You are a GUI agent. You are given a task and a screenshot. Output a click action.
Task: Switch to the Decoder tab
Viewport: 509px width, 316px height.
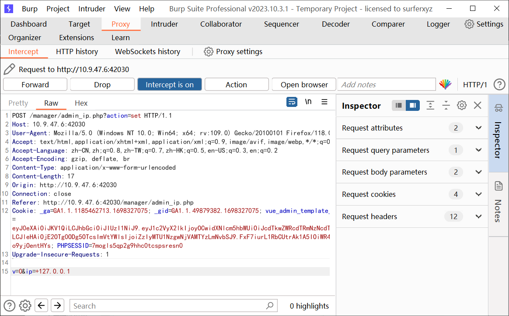tap(336, 24)
